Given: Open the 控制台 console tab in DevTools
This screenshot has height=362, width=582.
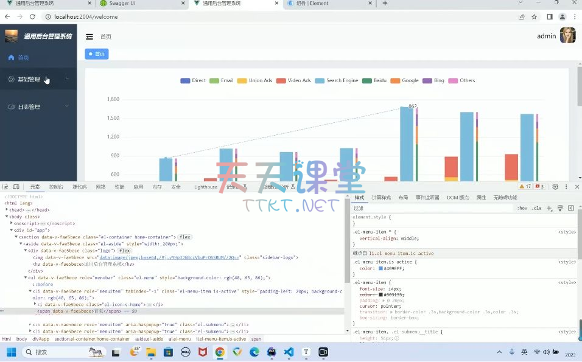Looking at the screenshot, I should click(x=56, y=187).
